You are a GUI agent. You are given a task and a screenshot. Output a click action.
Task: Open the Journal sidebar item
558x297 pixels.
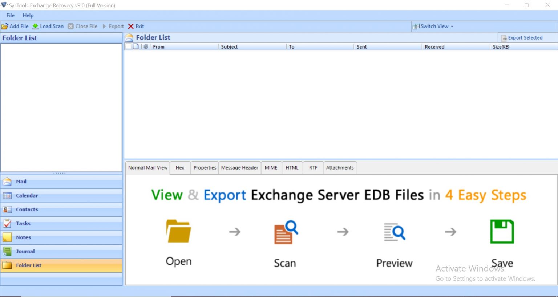(25, 251)
